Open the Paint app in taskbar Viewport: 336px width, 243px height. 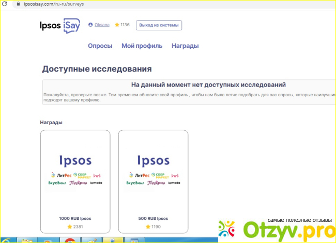click(x=90, y=240)
